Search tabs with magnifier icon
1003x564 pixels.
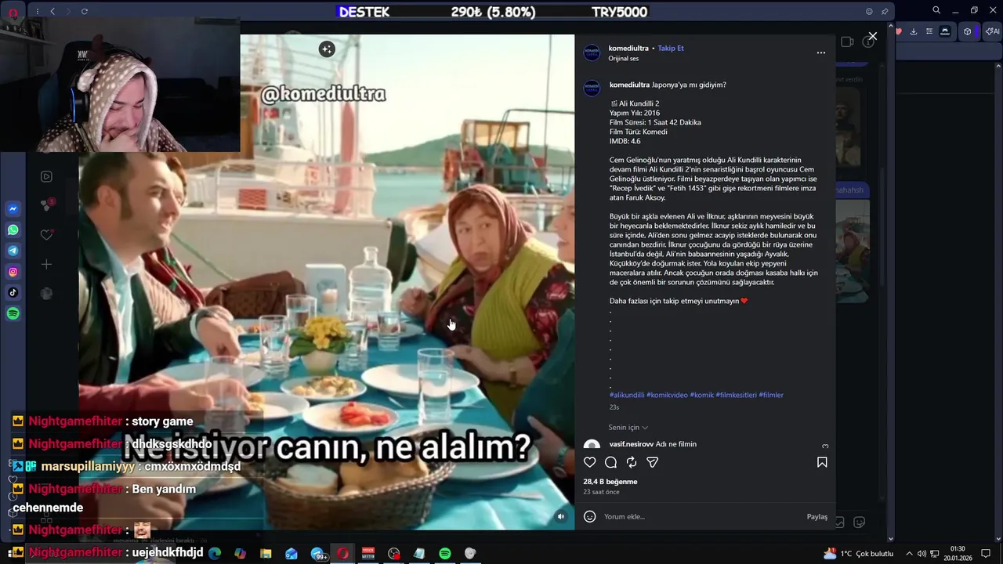point(936,10)
